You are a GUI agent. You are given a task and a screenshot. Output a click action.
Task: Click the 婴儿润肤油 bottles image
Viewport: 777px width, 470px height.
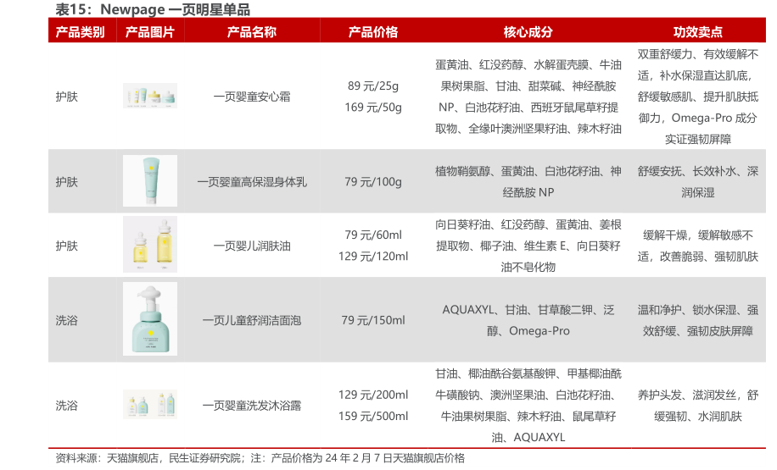pyautogui.click(x=149, y=245)
